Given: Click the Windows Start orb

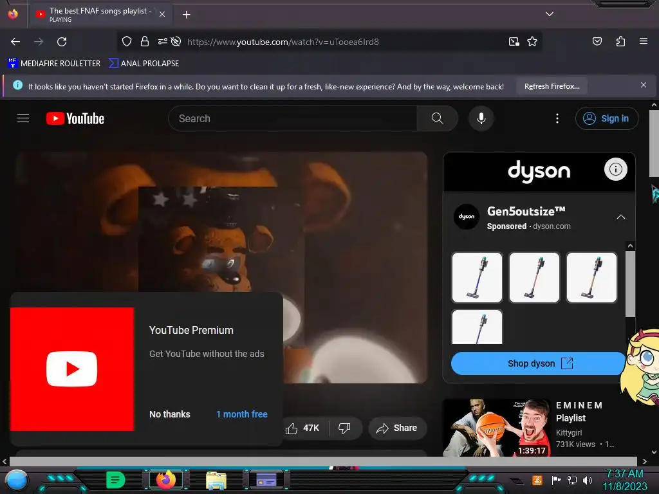Looking at the screenshot, I should [16, 480].
